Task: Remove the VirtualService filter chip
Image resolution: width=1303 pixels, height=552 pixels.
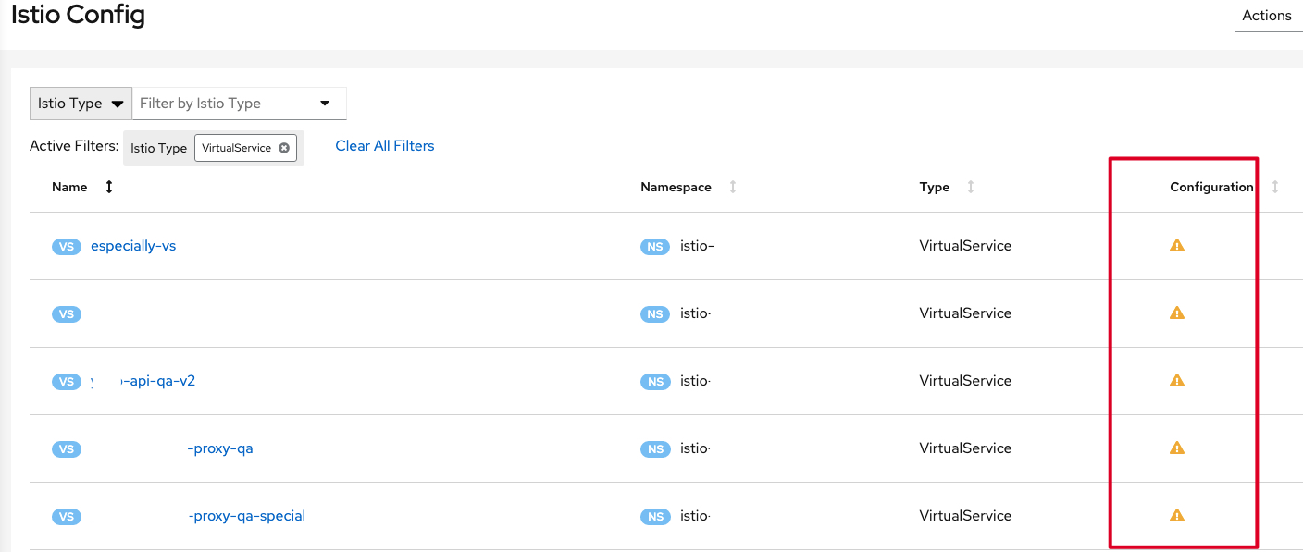Action: [284, 148]
